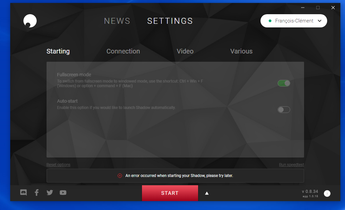Open the François-Clément account dropdown
This screenshot has height=210, width=345.
(x=293, y=21)
